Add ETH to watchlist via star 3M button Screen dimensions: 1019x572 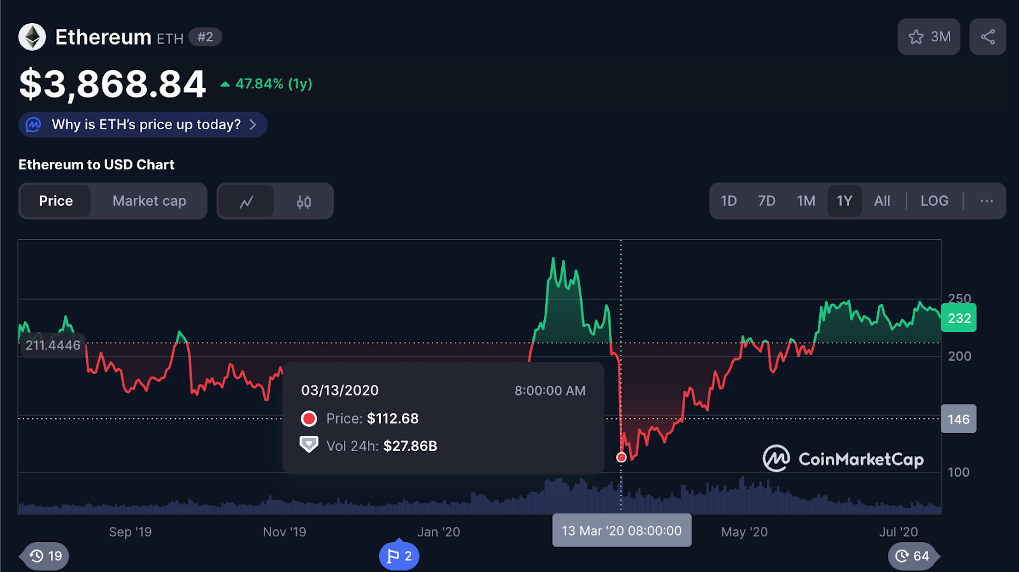pyautogui.click(x=929, y=37)
